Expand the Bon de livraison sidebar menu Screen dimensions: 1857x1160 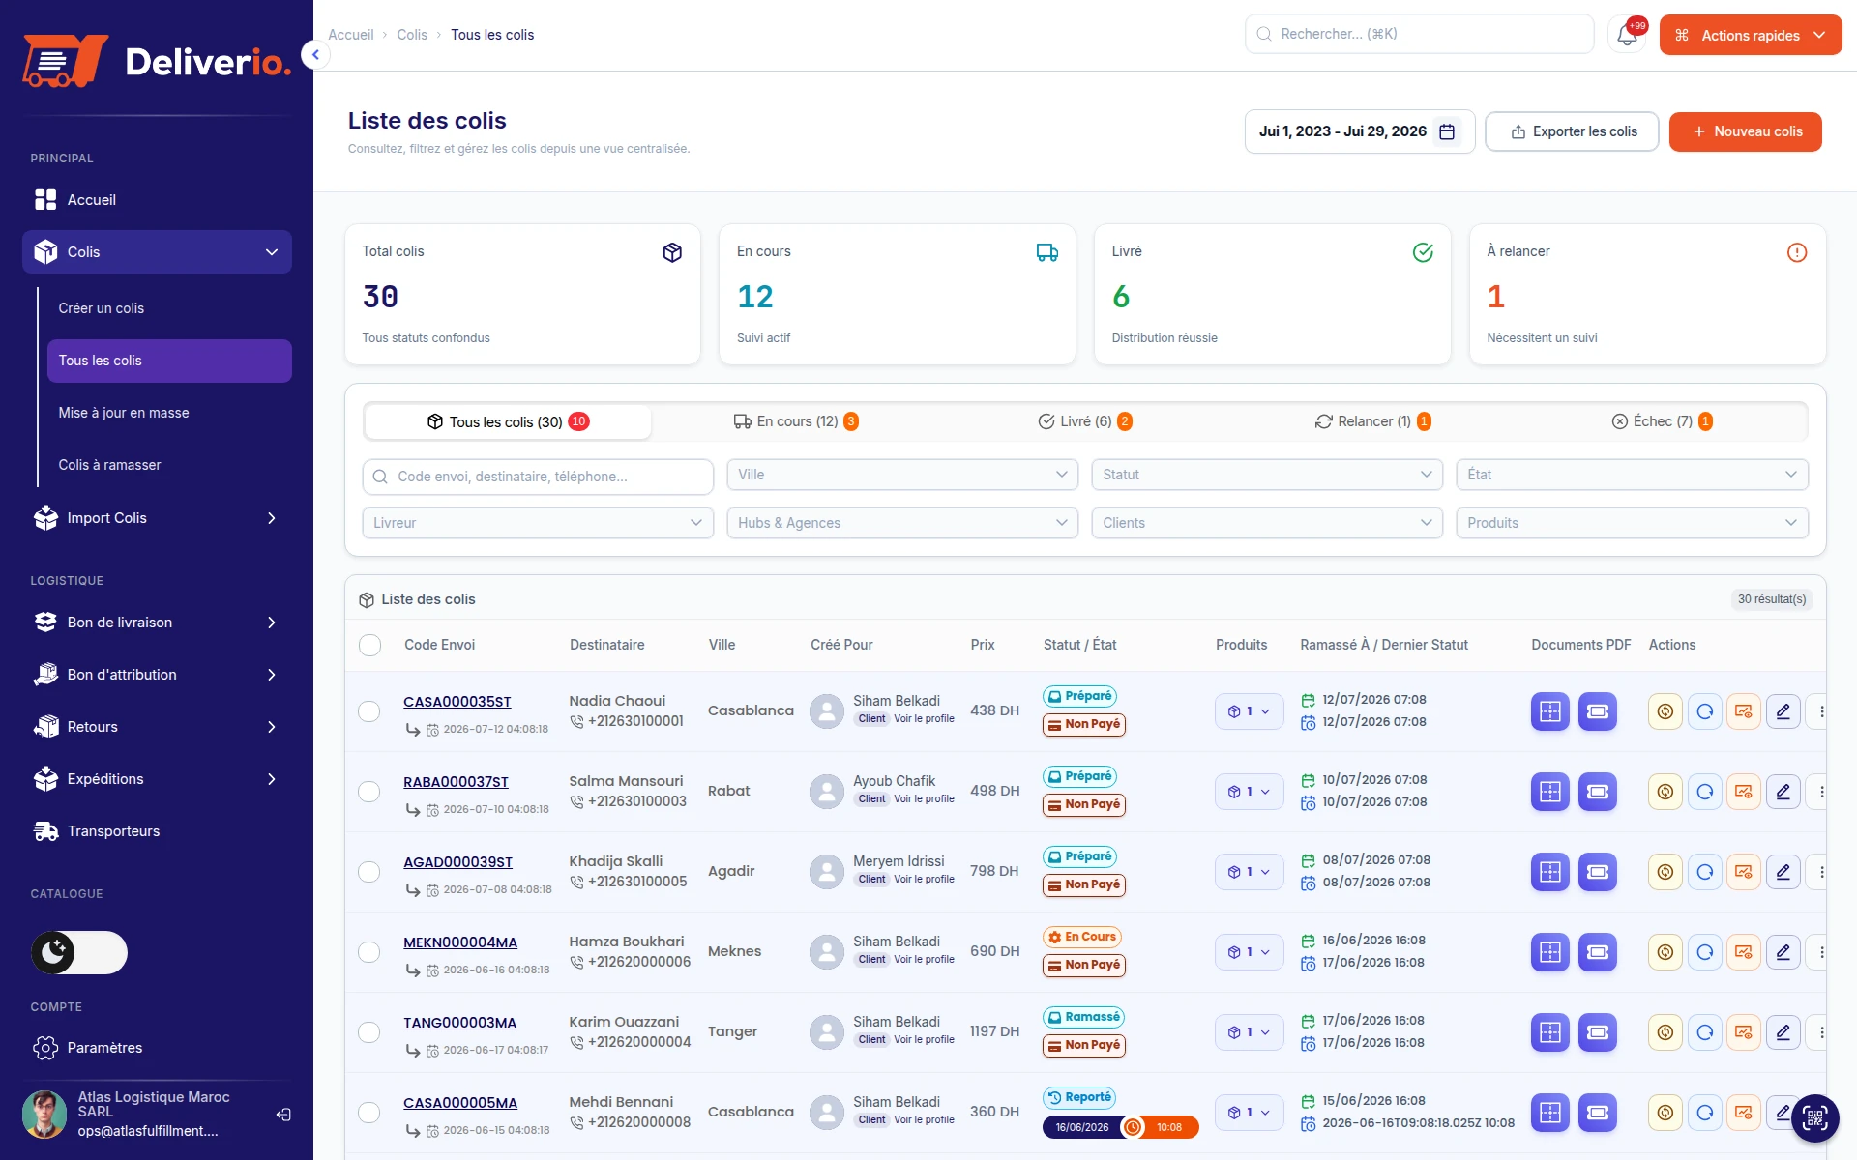click(x=157, y=623)
